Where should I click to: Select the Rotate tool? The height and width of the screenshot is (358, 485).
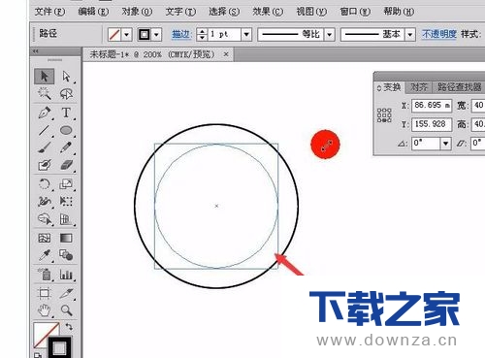click(x=45, y=184)
